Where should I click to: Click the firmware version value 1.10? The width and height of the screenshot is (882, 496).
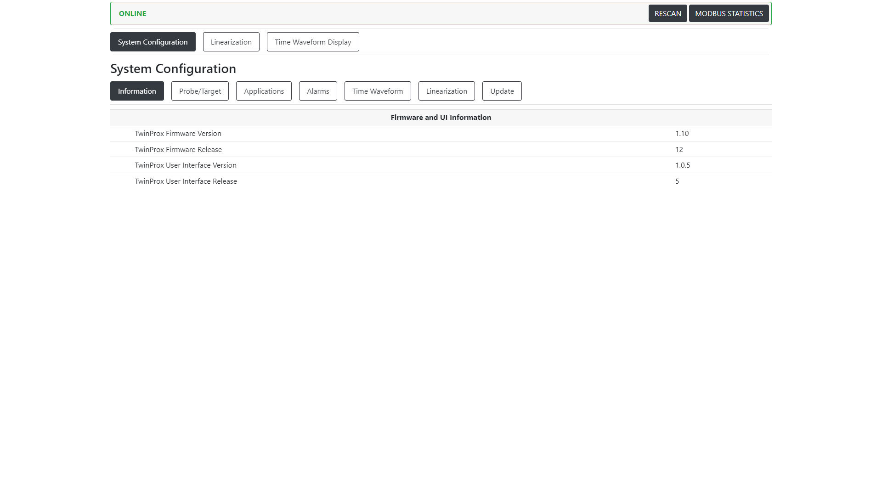click(x=682, y=133)
